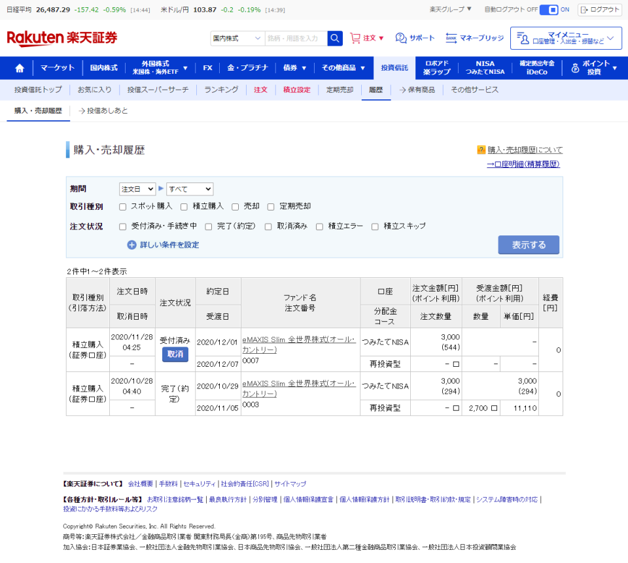Viewport: 628px width, 563px height.
Task: Open the サイトマップ footer link
Action: [x=290, y=484]
